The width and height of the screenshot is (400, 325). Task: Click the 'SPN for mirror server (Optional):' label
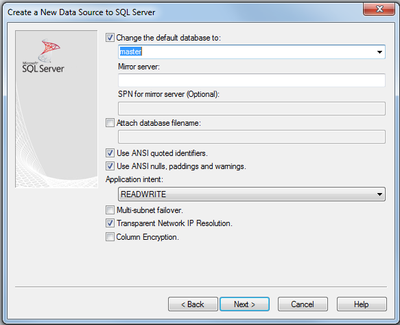click(x=169, y=94)
